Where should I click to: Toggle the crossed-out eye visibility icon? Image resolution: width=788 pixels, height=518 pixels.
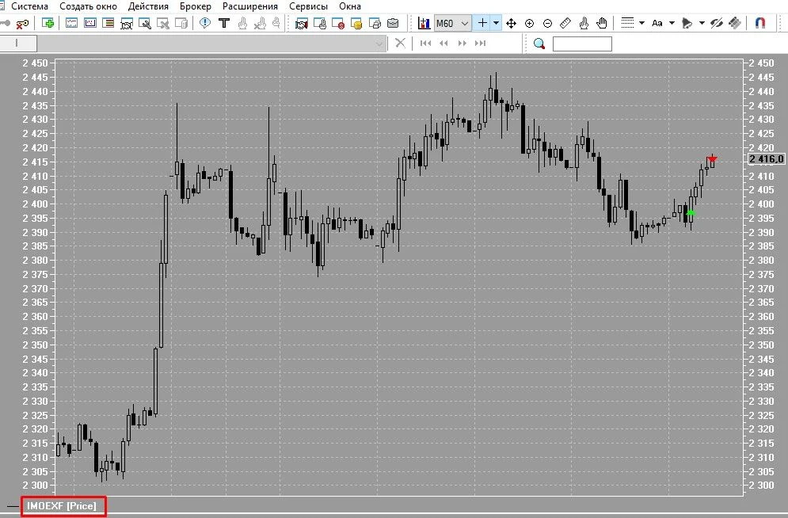(717, 23)
